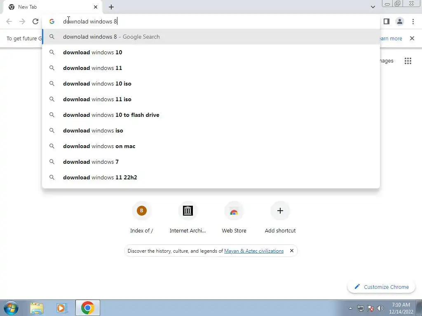Open the network tray icon
This screenshot has height=316, width=422.
(360, 308)
